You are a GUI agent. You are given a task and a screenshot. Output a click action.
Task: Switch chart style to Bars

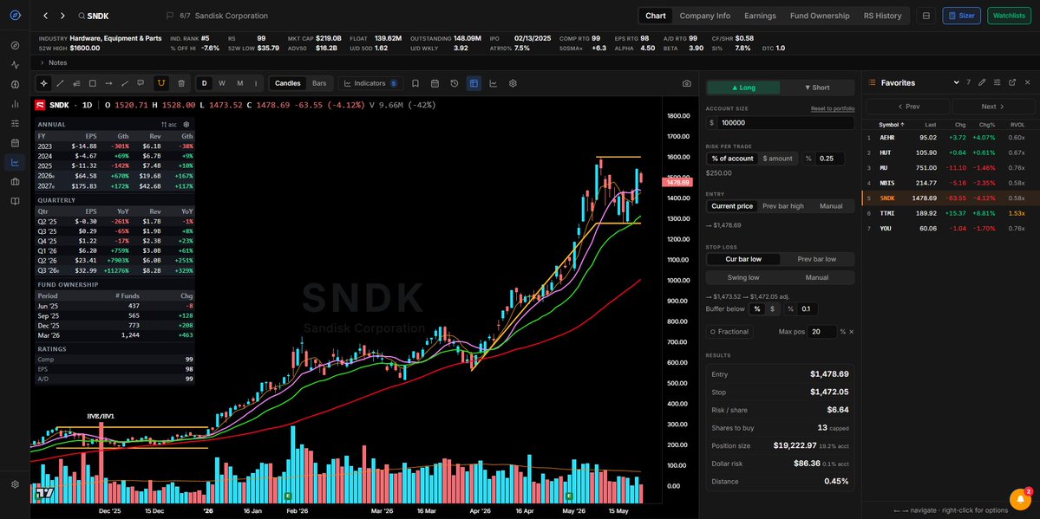[319, 83]
